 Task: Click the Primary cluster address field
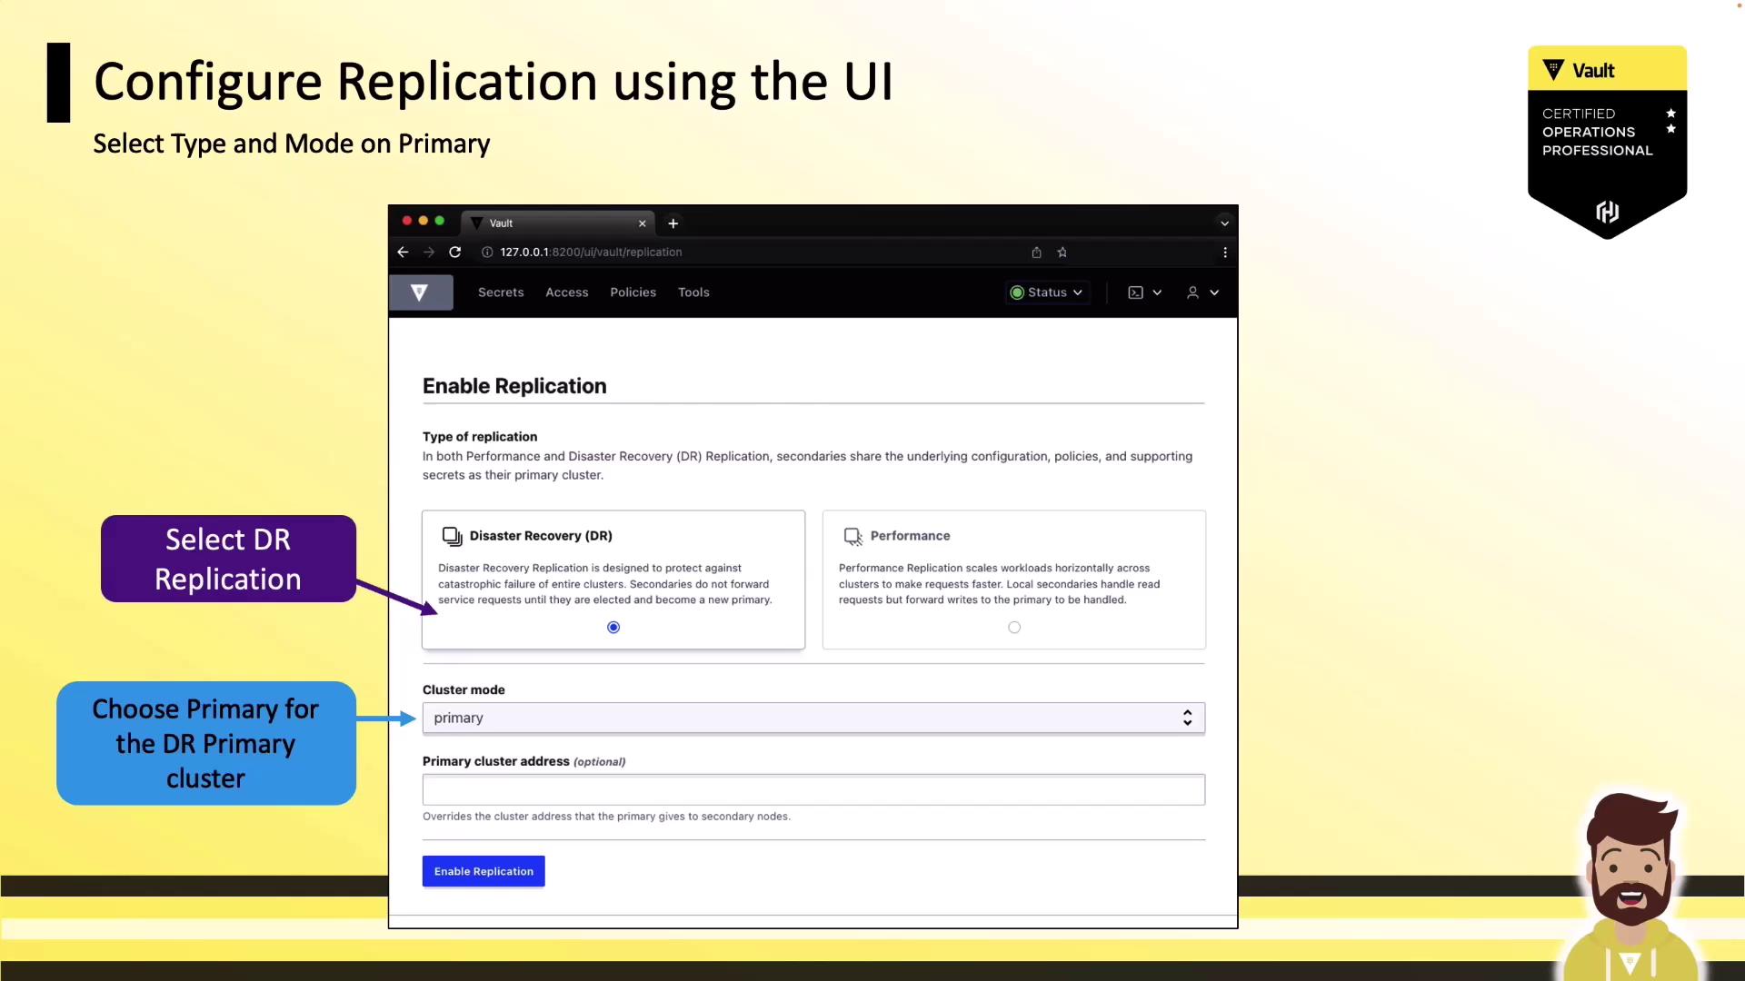pos(813,789)
